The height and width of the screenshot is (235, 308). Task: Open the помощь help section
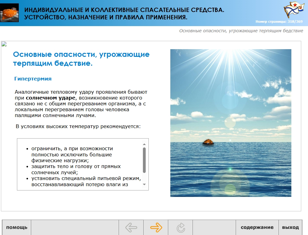pos(17,228)
